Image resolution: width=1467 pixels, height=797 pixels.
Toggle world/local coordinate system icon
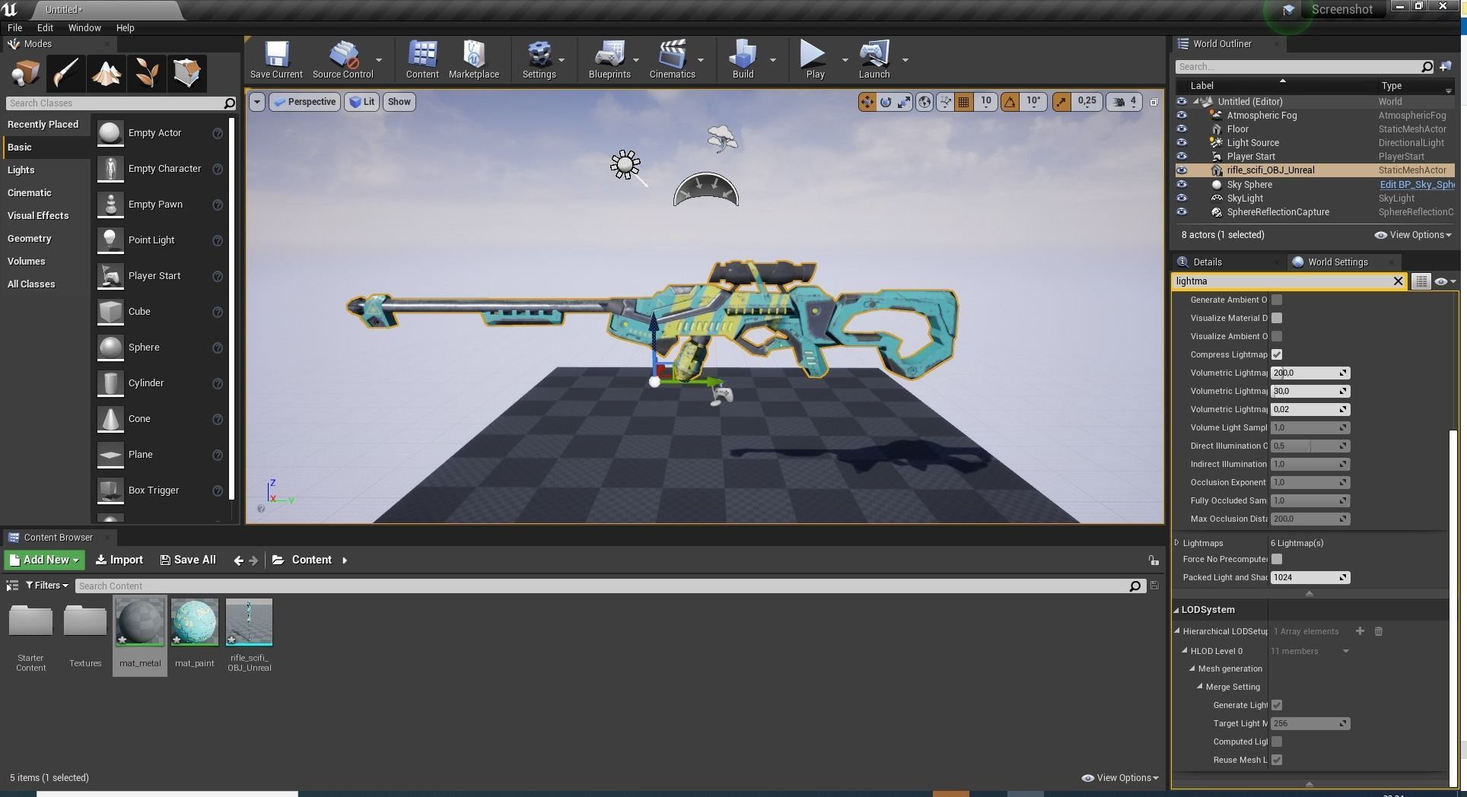click(924, 101)
